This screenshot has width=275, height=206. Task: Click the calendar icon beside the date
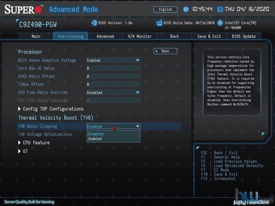220,9
